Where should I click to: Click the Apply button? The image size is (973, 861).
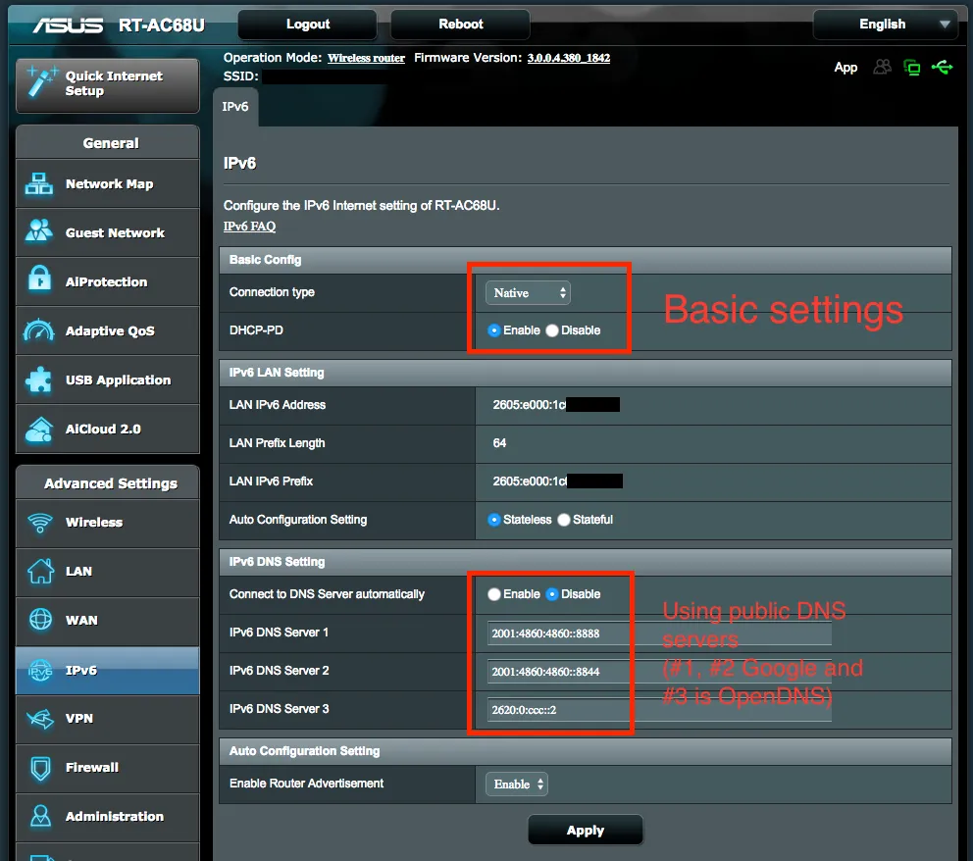tap(586, 830)
